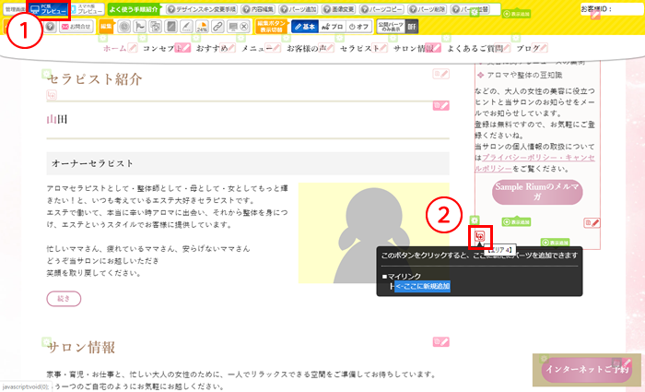
Task: Go to サロン情報 navigation menu item
Action: (413, 48)
